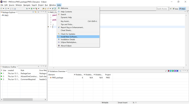Maximize the editor area
Viewport: 189px width, 104px height.
point(188,12)
